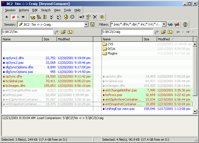The image size is (199, 143).
Task: Open the View menu
Action: click(x=57, y=10)
